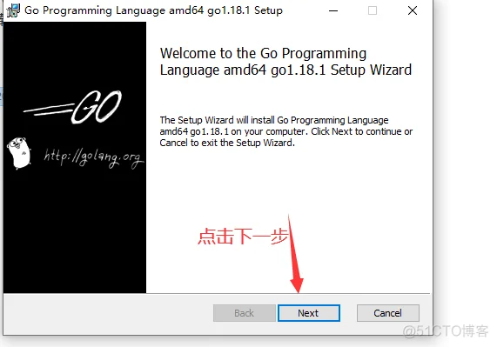Click the GO logo on the banner
Screen dimensions: 497x347
[73, 107]
